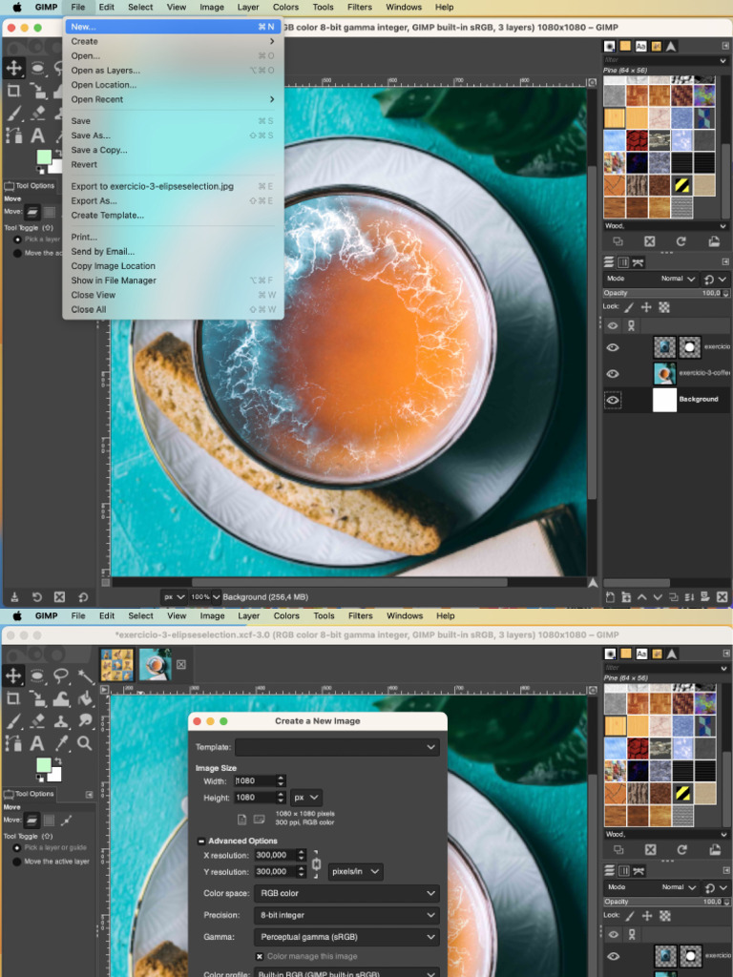Switch to Channels tab in upper Layers dock
Screen dimensions: 733x977
click(622, 262)
